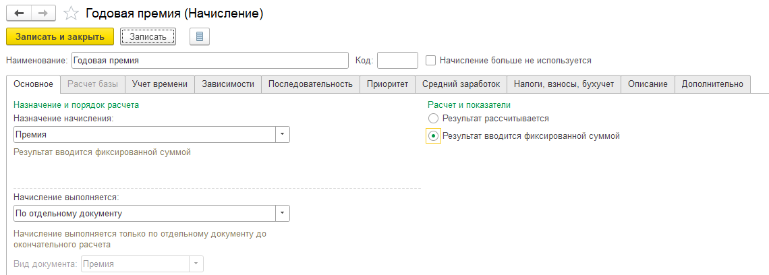Switch to the 'Учет времени' tab
This screenshot has width=769, height=275.
(x=161, y=84)
